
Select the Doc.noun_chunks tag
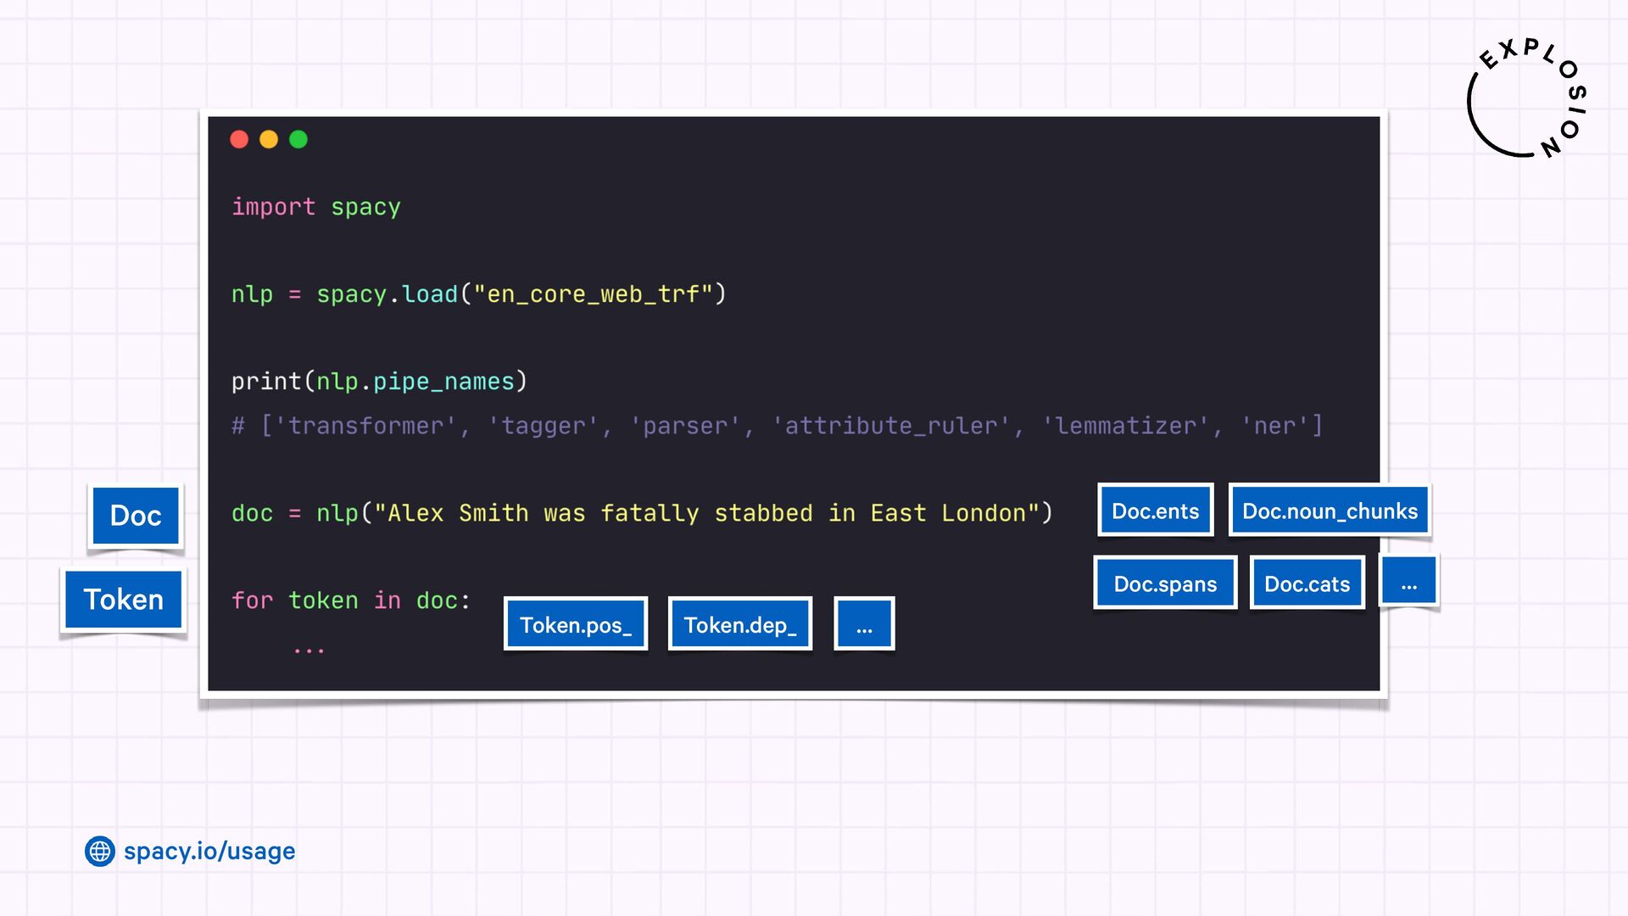pyautogui.click(x=1330, y=511)
